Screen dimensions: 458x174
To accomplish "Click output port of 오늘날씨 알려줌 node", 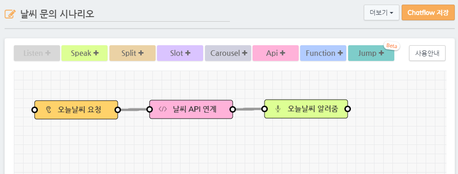I will coord(348,109).
